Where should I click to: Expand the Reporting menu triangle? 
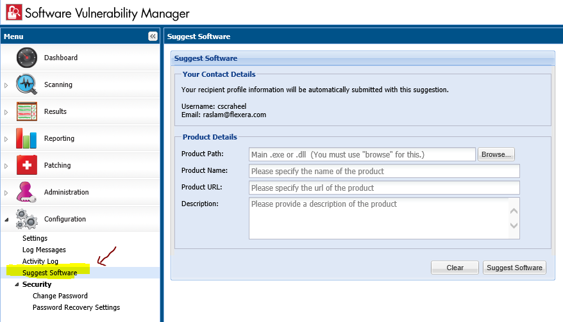click(x=6, y=139)
